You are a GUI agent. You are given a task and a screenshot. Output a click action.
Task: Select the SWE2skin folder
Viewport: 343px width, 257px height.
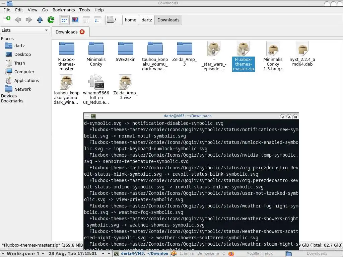(126, 52)
